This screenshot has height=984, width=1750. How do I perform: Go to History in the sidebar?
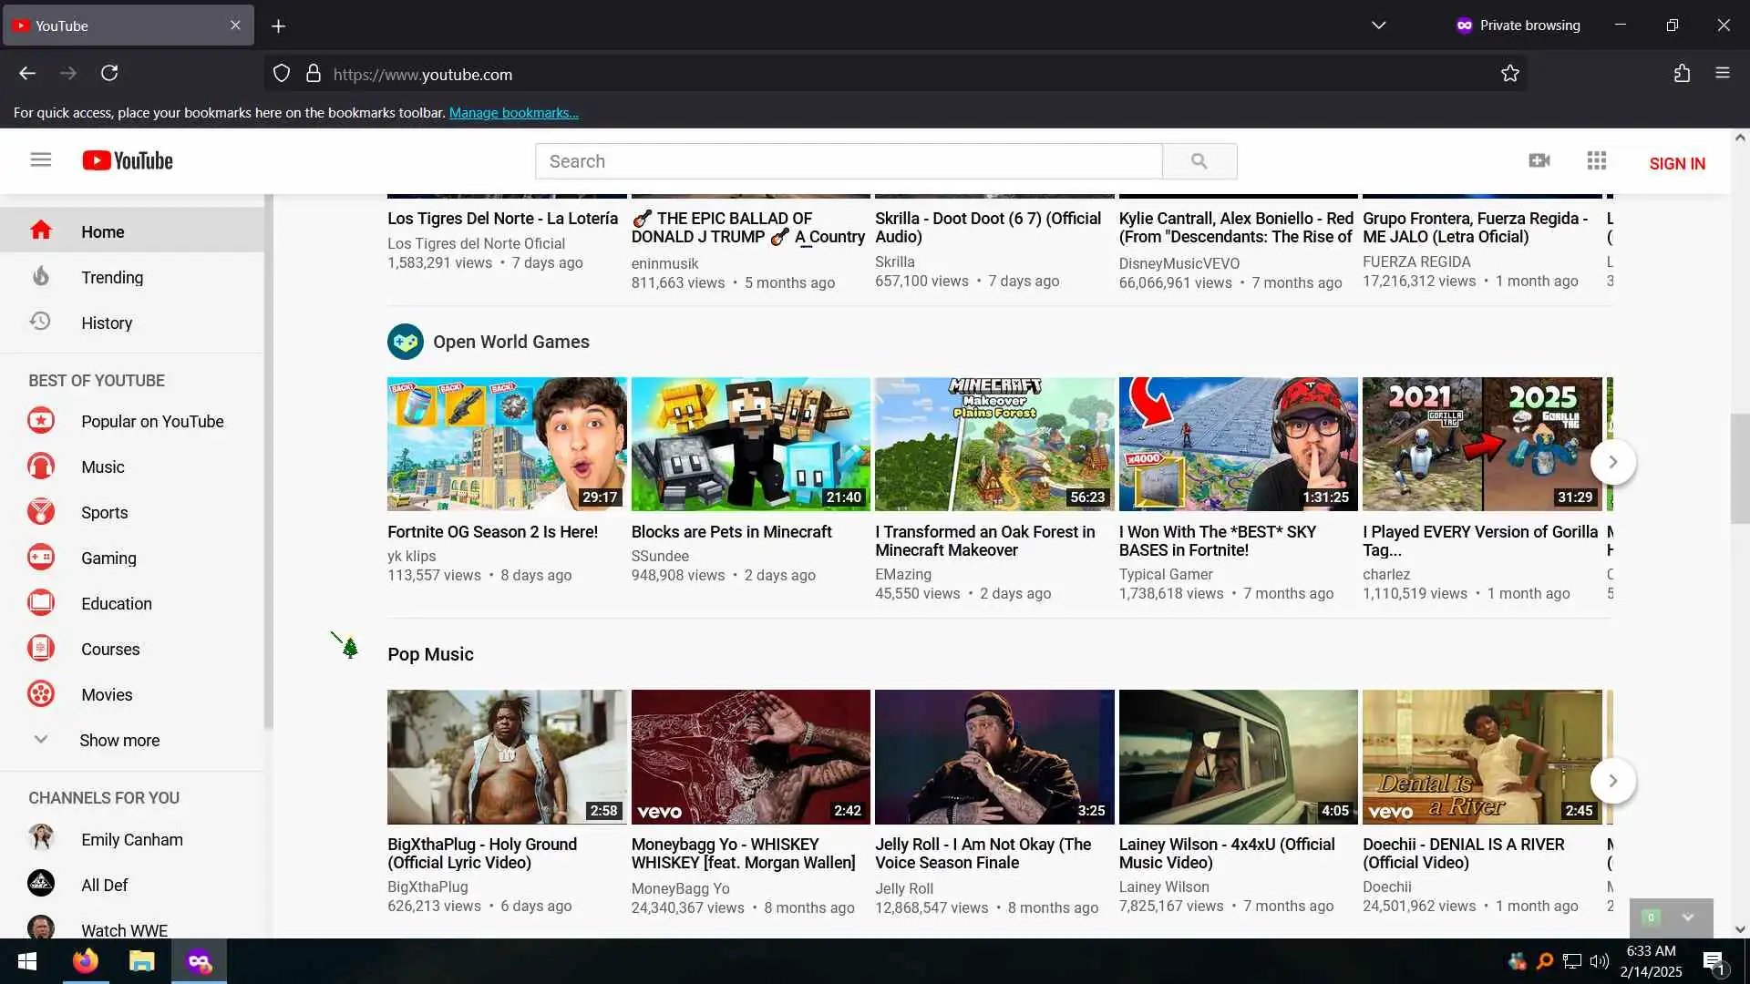[x=106, y=323]
